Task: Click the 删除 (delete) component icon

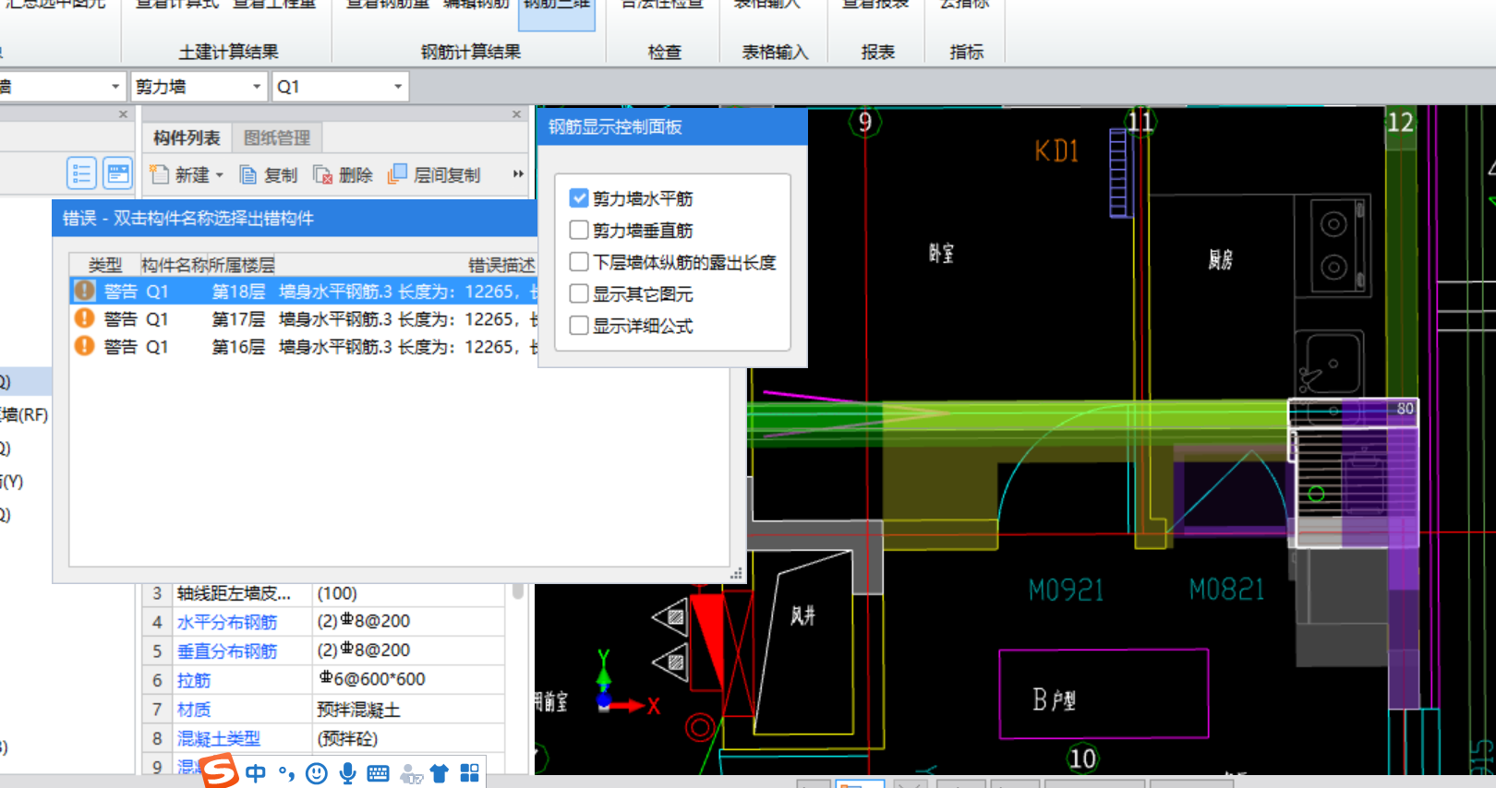Action: coord(322,174)
